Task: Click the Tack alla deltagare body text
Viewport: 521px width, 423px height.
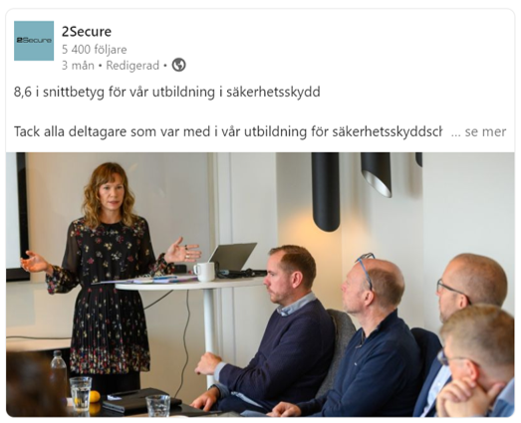Action: pyautogui.click(x=228, y=131)
